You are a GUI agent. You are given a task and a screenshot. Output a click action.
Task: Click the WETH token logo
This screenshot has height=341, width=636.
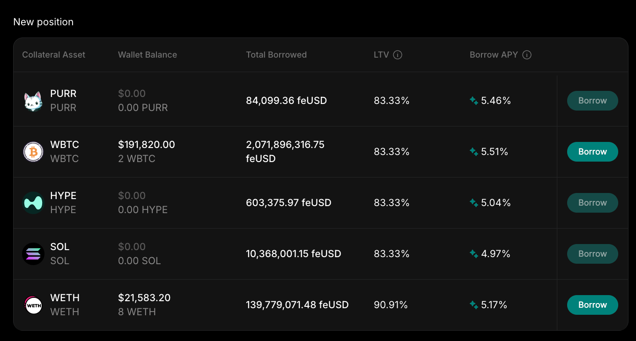click(33, 304)
